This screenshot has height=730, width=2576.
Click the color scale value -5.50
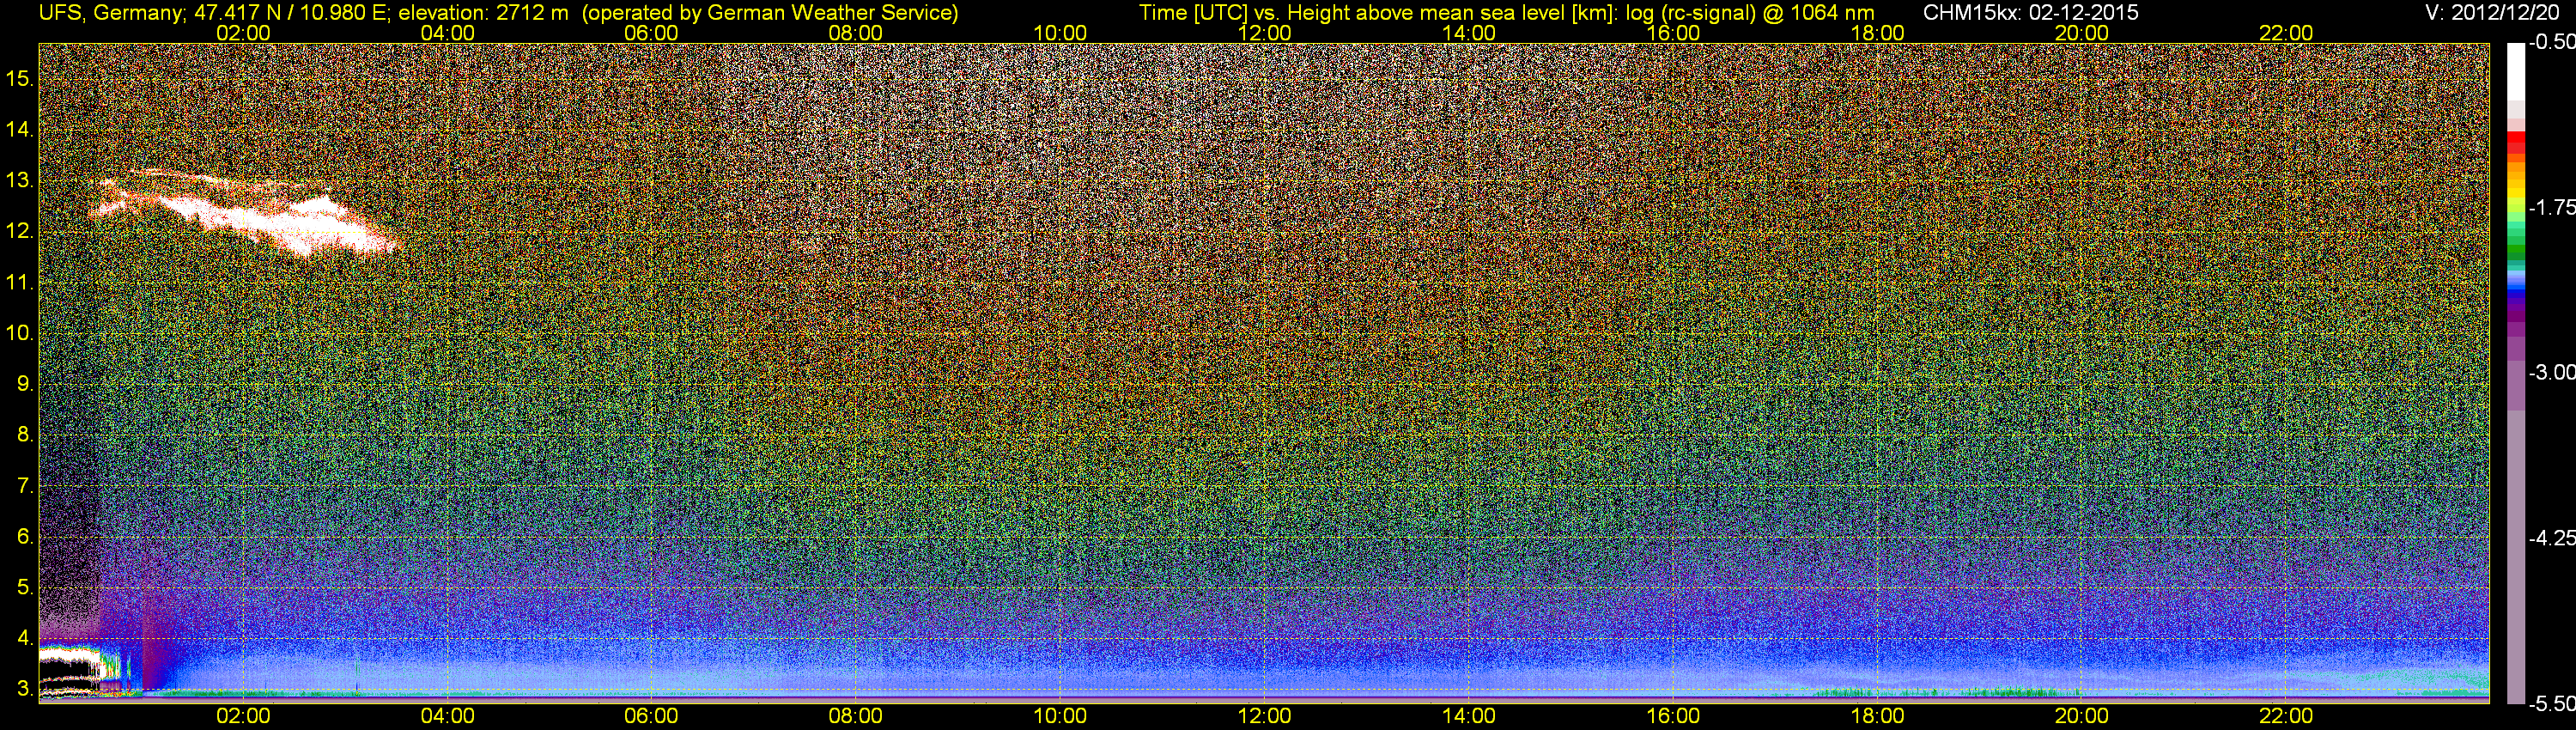click(2551, 704)
